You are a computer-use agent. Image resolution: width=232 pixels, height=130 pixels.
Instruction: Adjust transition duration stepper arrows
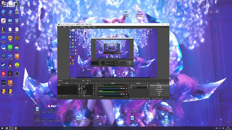(x=148, y=88)
